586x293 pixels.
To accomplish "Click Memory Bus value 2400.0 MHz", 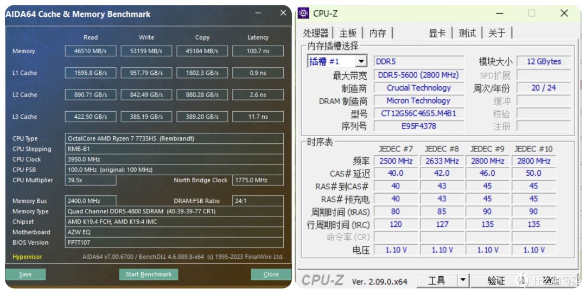I will (x=91, y=201).
